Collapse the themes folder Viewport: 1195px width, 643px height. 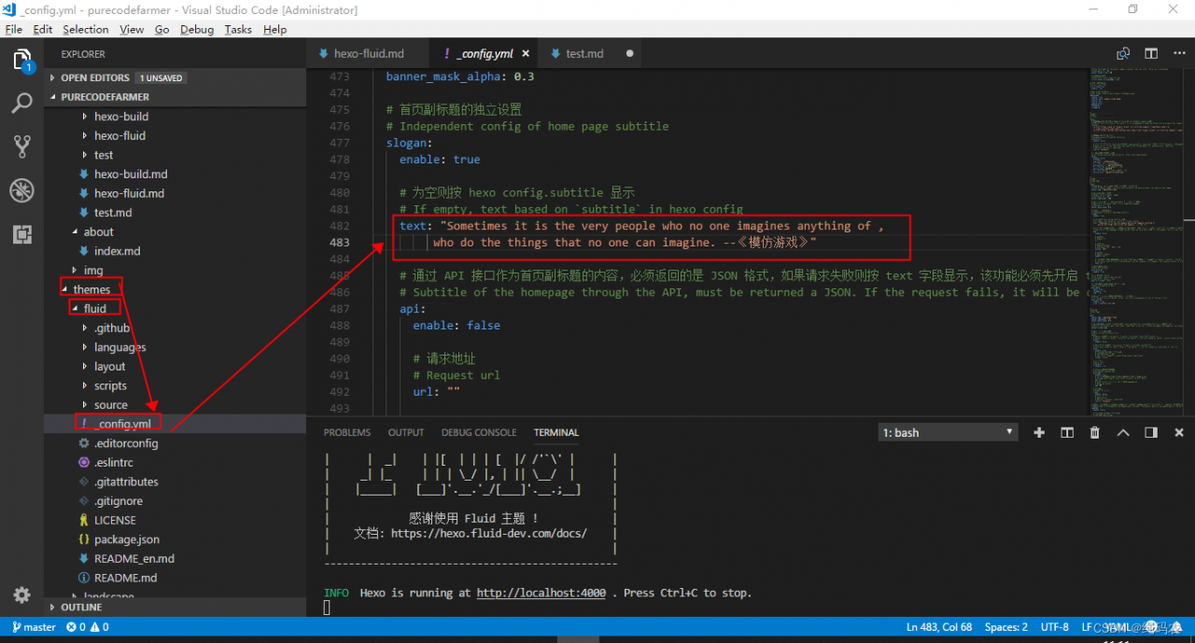coord(91,289)
